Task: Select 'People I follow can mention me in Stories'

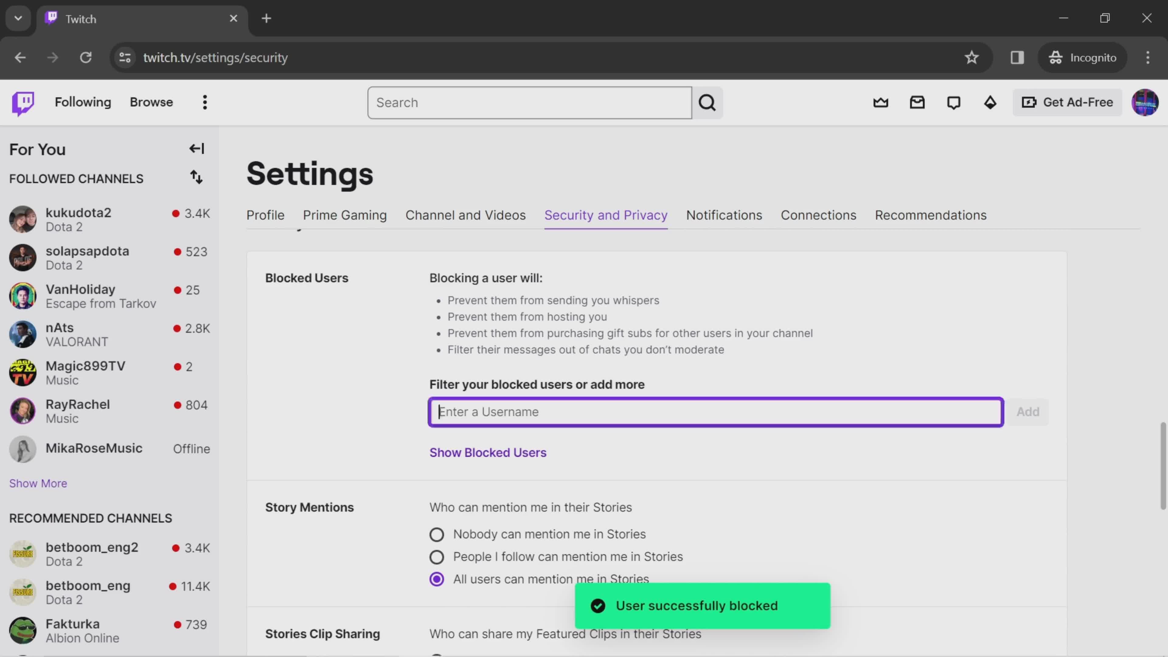Action: [x=436, y=557]
